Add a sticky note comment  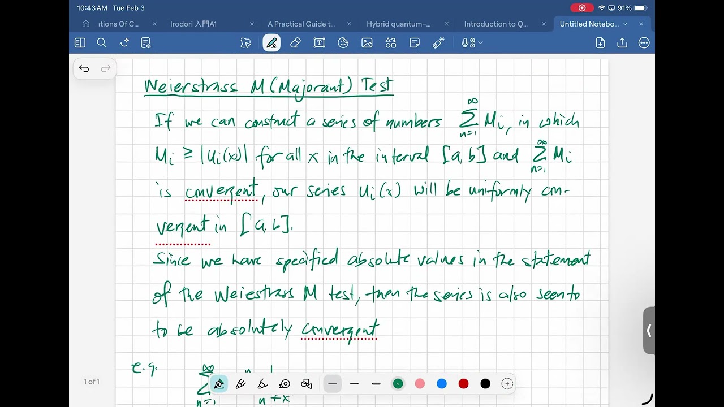[415, 43]
